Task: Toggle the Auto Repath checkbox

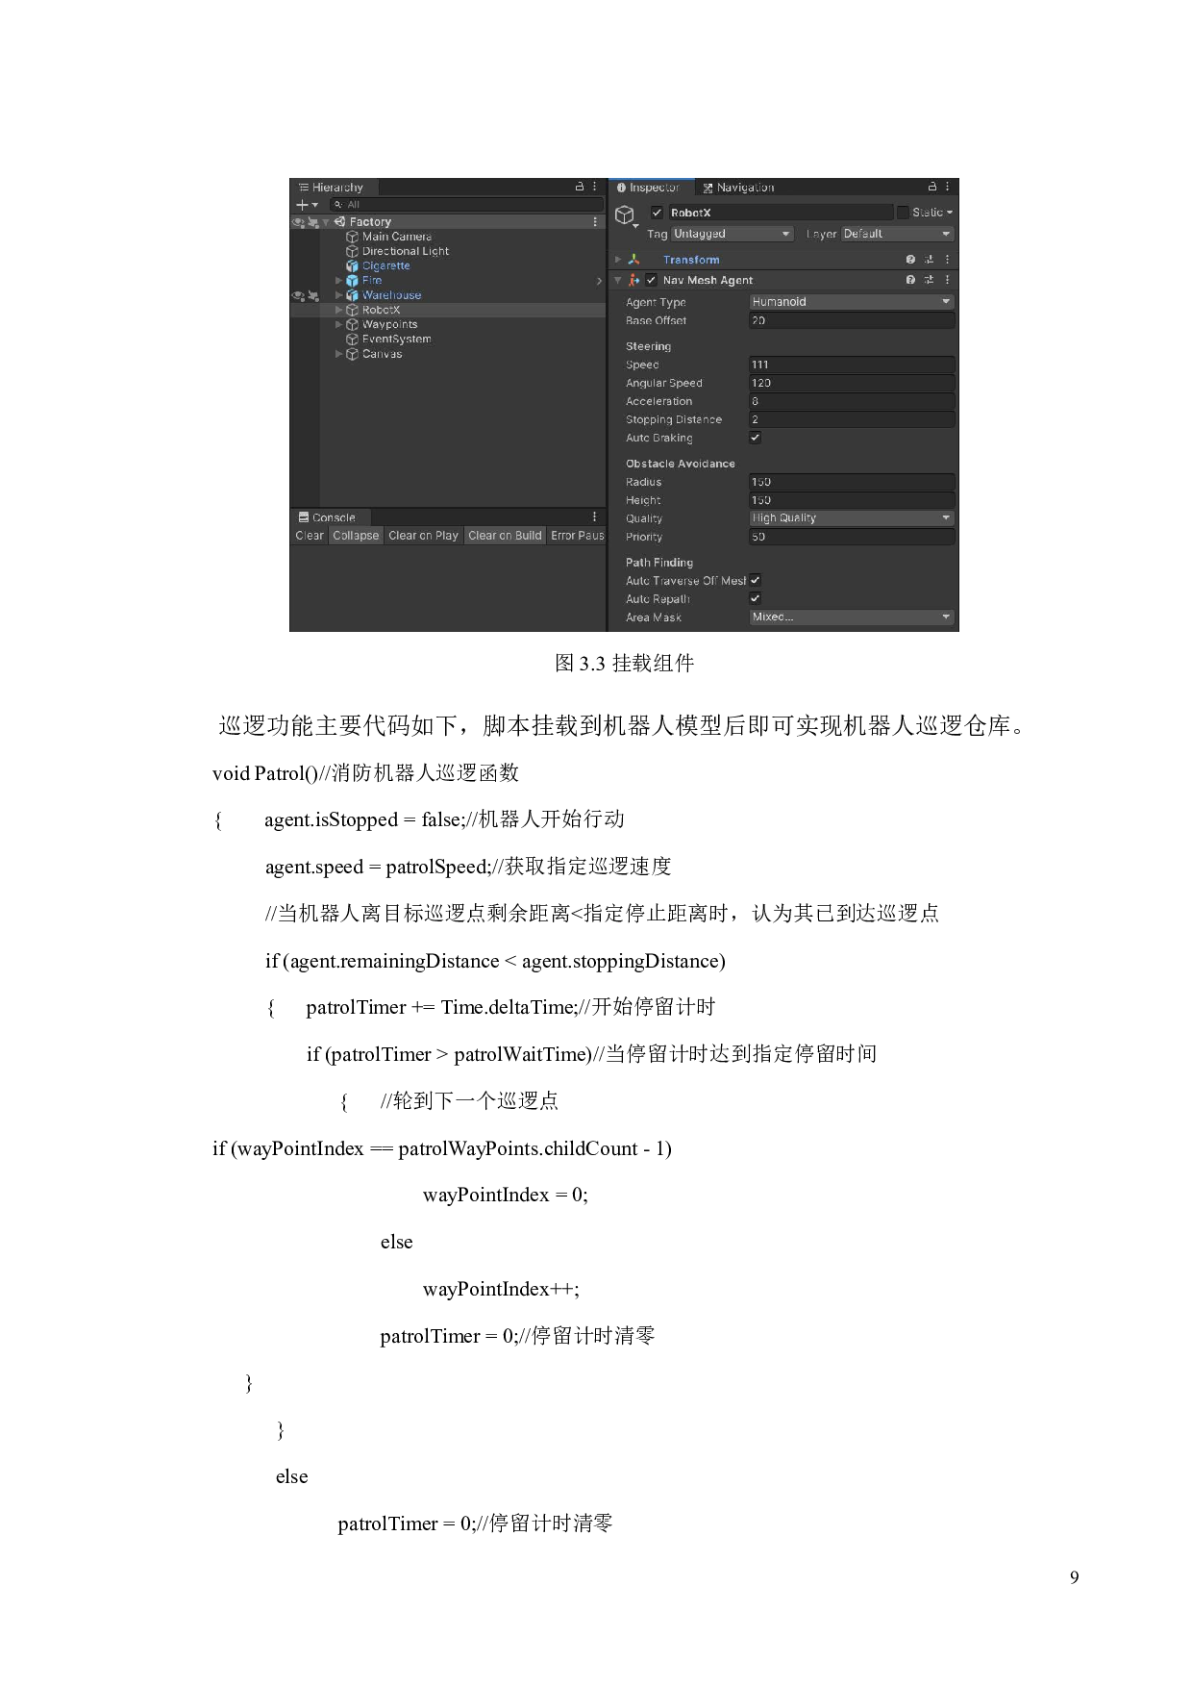Action: click(x=756, y=598)
